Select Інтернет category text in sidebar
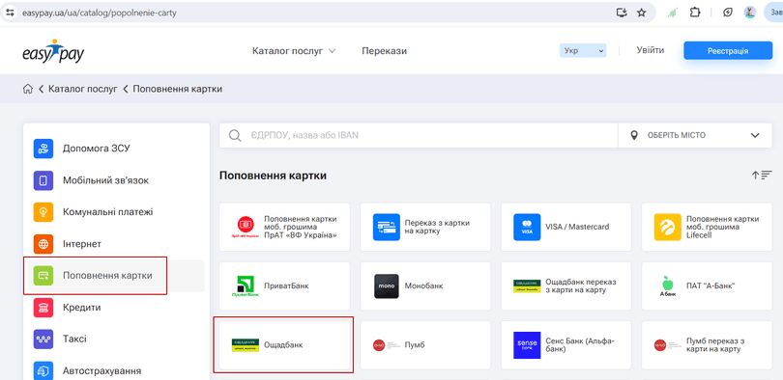The image size is (783, 380). tap(82, 244)
